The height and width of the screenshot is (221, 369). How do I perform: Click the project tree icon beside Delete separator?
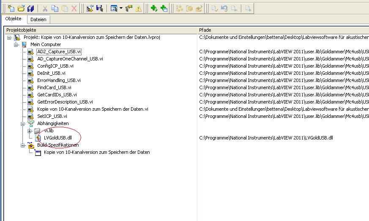[90, 8]
